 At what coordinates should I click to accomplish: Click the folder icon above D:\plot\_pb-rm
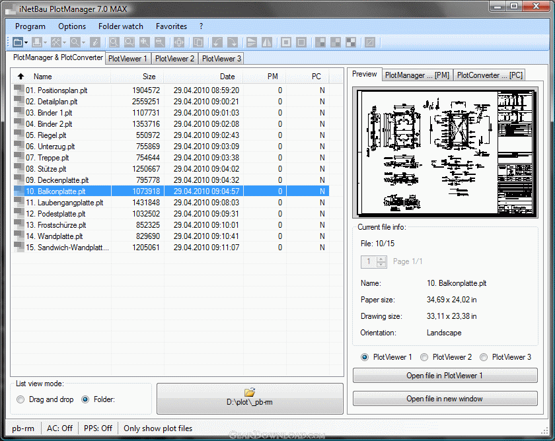click(250, 392)
